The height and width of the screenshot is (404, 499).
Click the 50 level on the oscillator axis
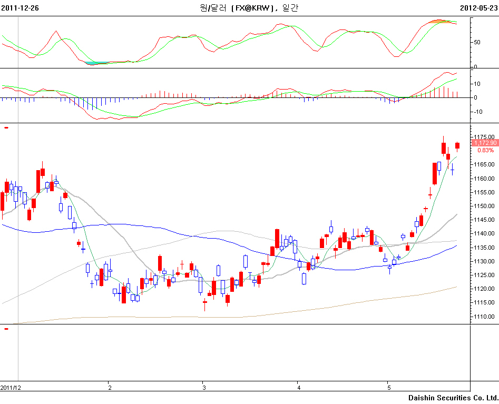point(477,42)
